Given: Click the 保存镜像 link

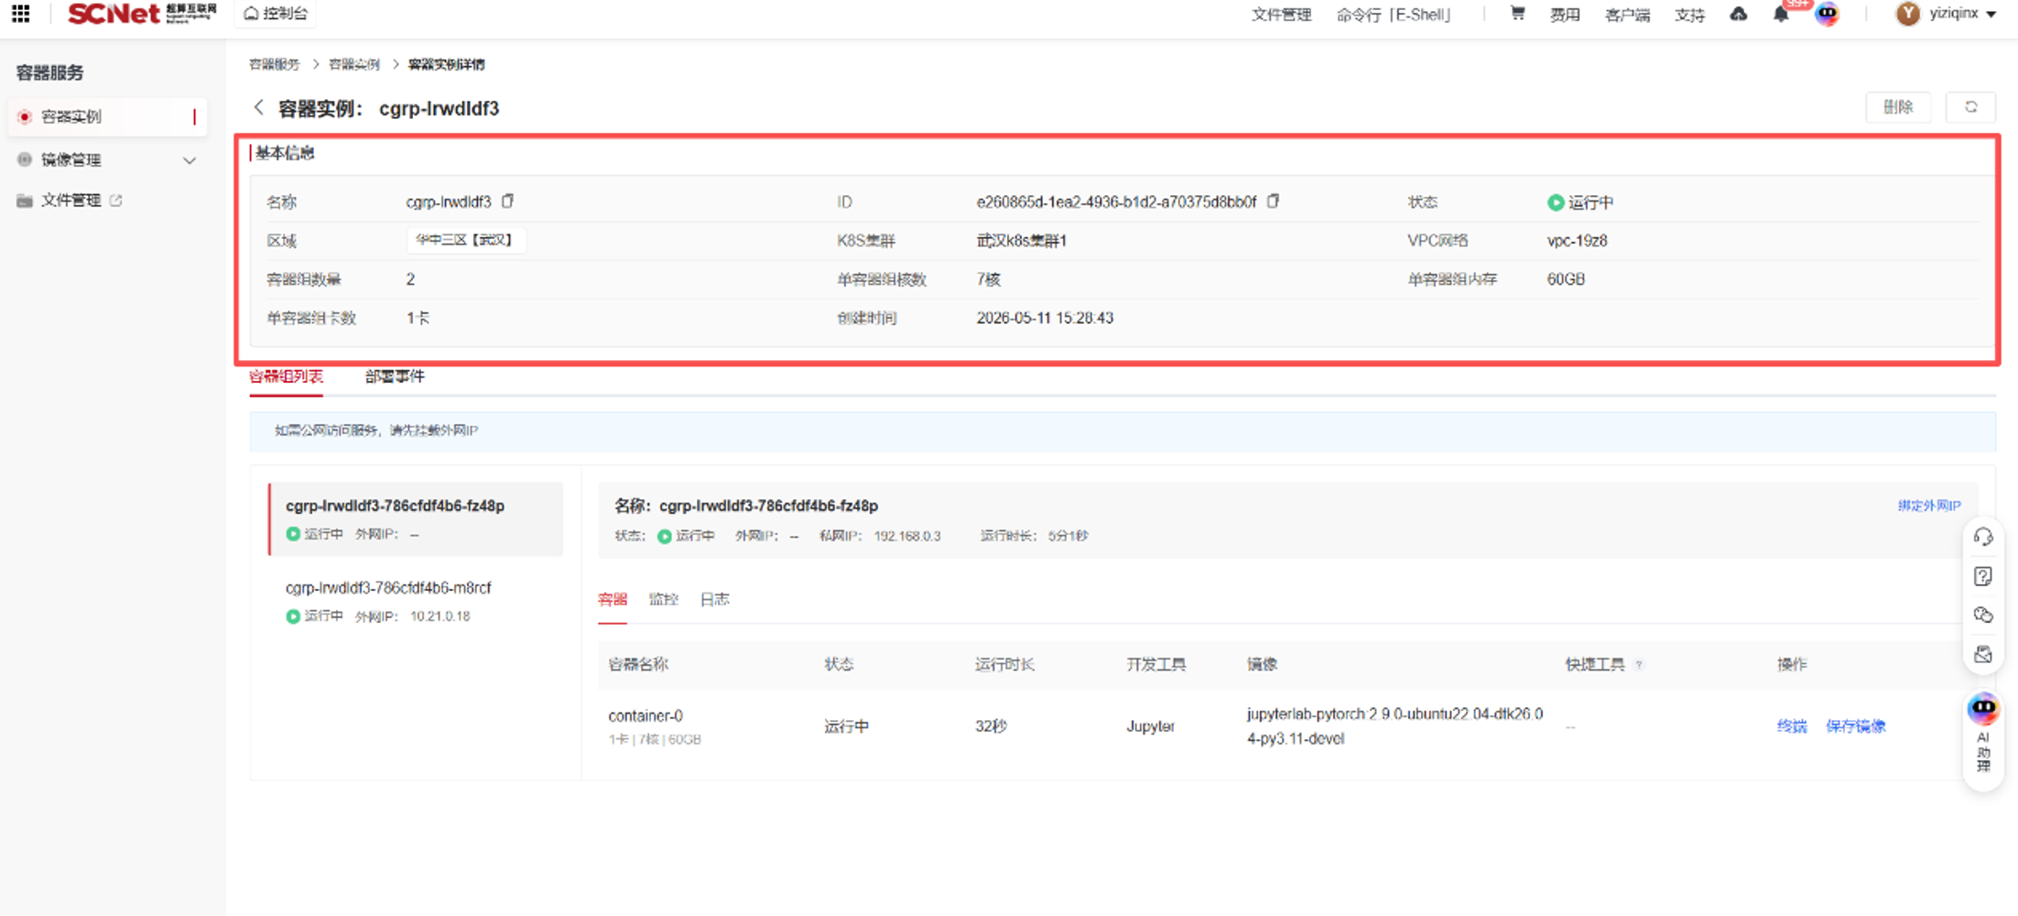Looking at the screenshot, I should (x=1855, y=726).
